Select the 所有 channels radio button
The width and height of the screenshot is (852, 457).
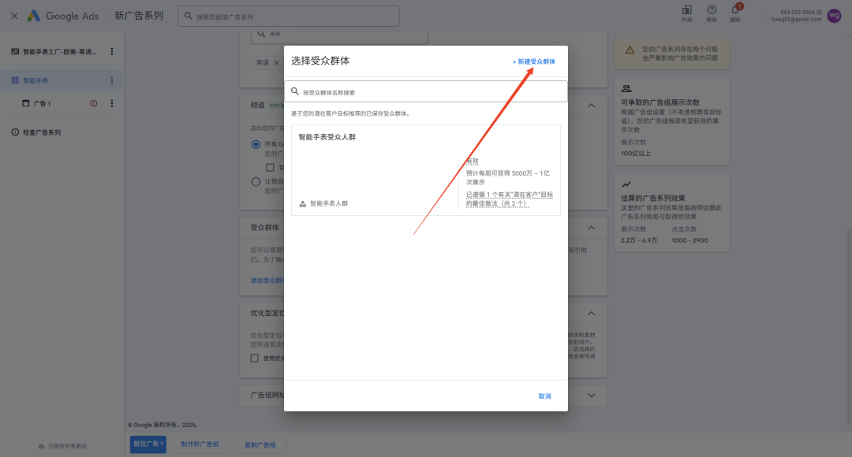(x=256, y=144)
